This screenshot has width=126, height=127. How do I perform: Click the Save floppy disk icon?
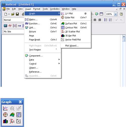coord(17,14)
